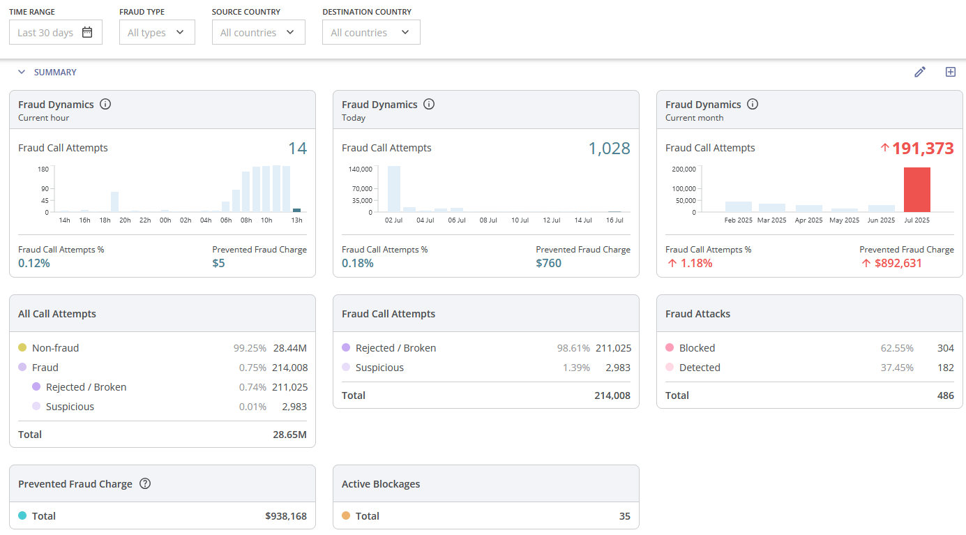Screen dimensions: 966x535
Task: Click the Time Range input field
Action: (46, 32)
